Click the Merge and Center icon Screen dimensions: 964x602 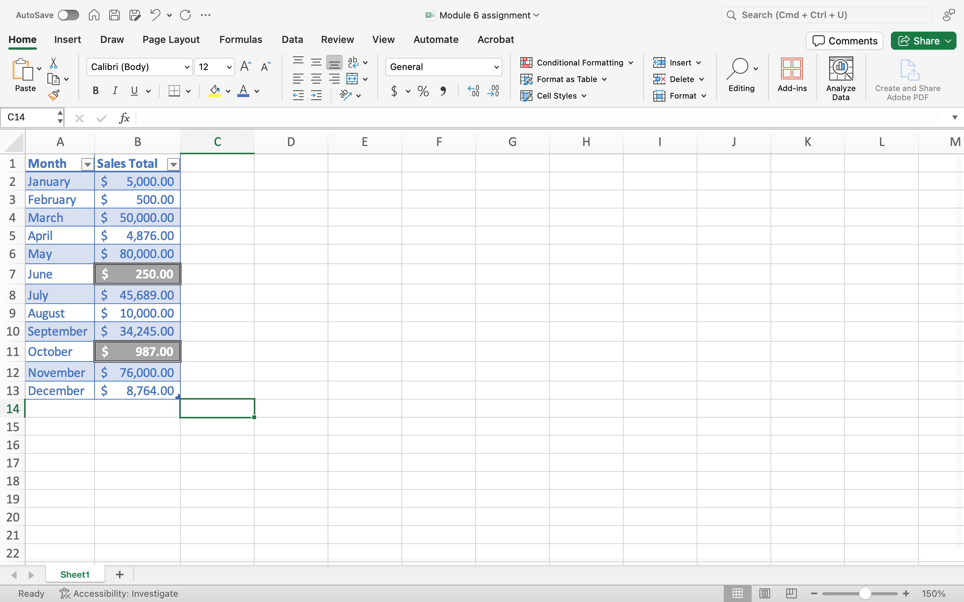352,79
